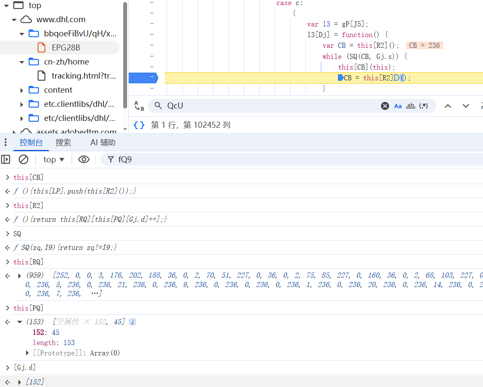This screenshot has height=387, width=483.
Task: Jump to next search match
Action: 466,106
